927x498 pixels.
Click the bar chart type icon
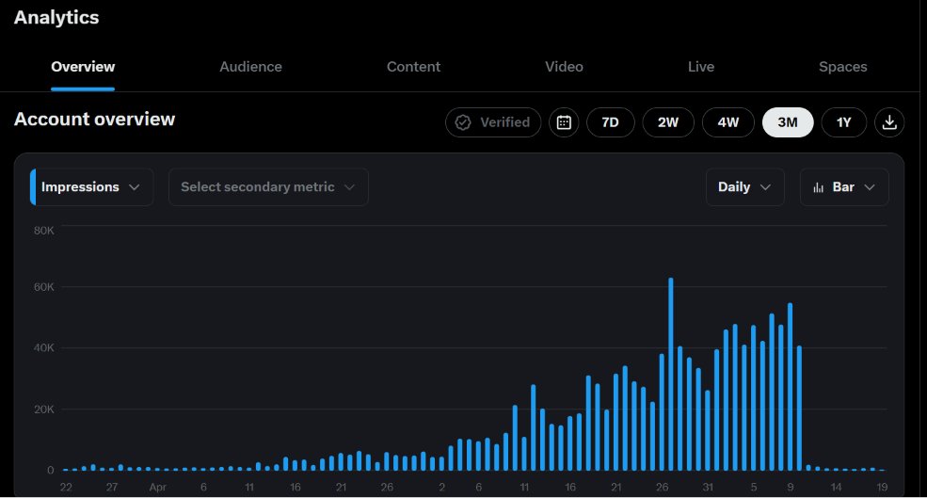tap(818, 187)
